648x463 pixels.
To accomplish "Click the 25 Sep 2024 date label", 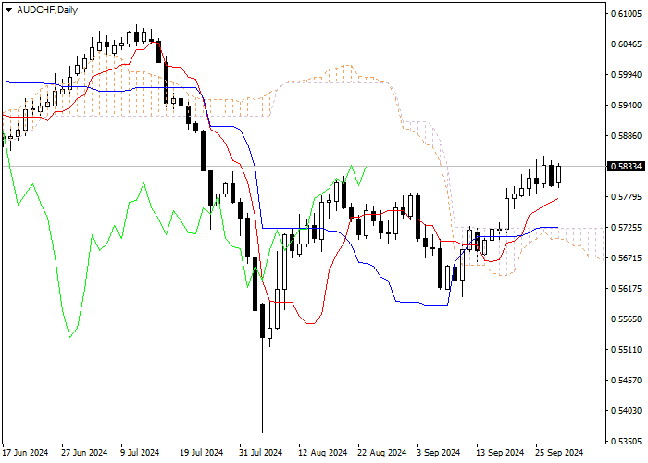I will click(559, 453).
